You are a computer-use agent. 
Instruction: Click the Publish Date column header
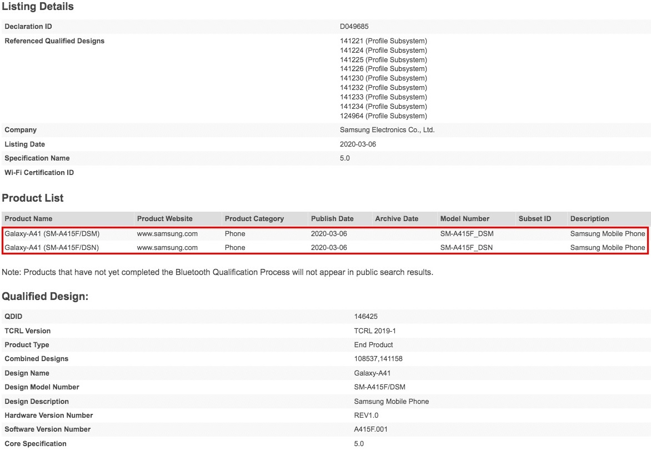(x=332, y=219)
